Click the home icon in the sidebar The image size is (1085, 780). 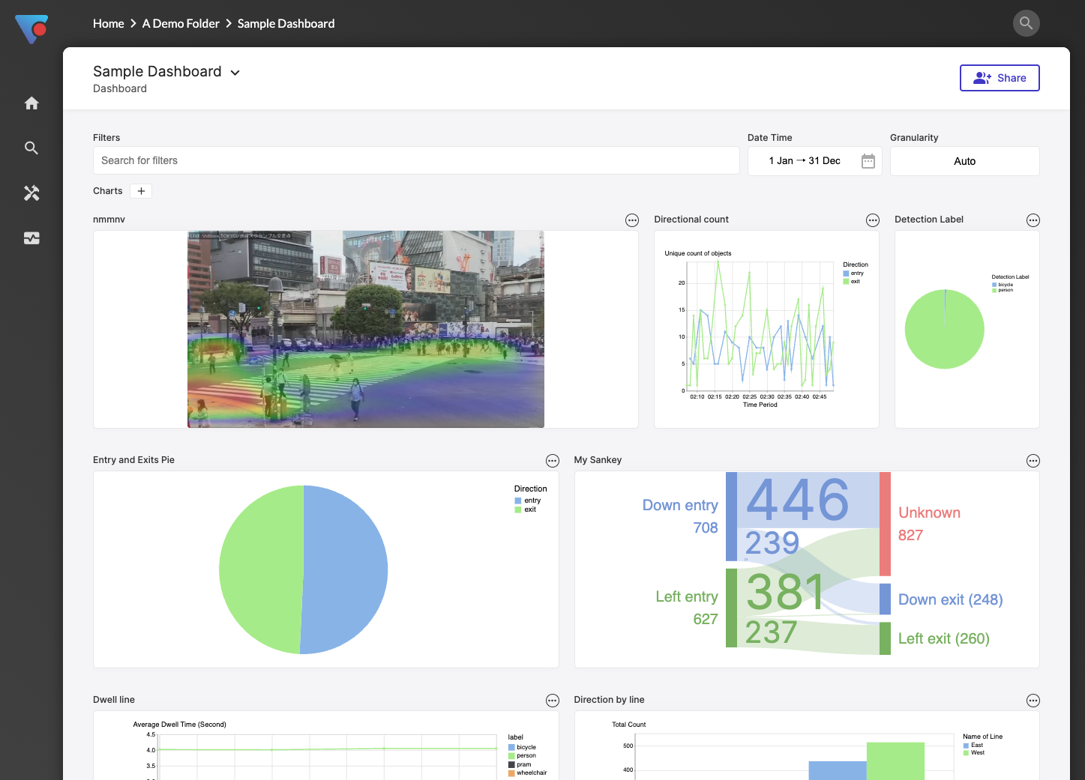[31, 103]
